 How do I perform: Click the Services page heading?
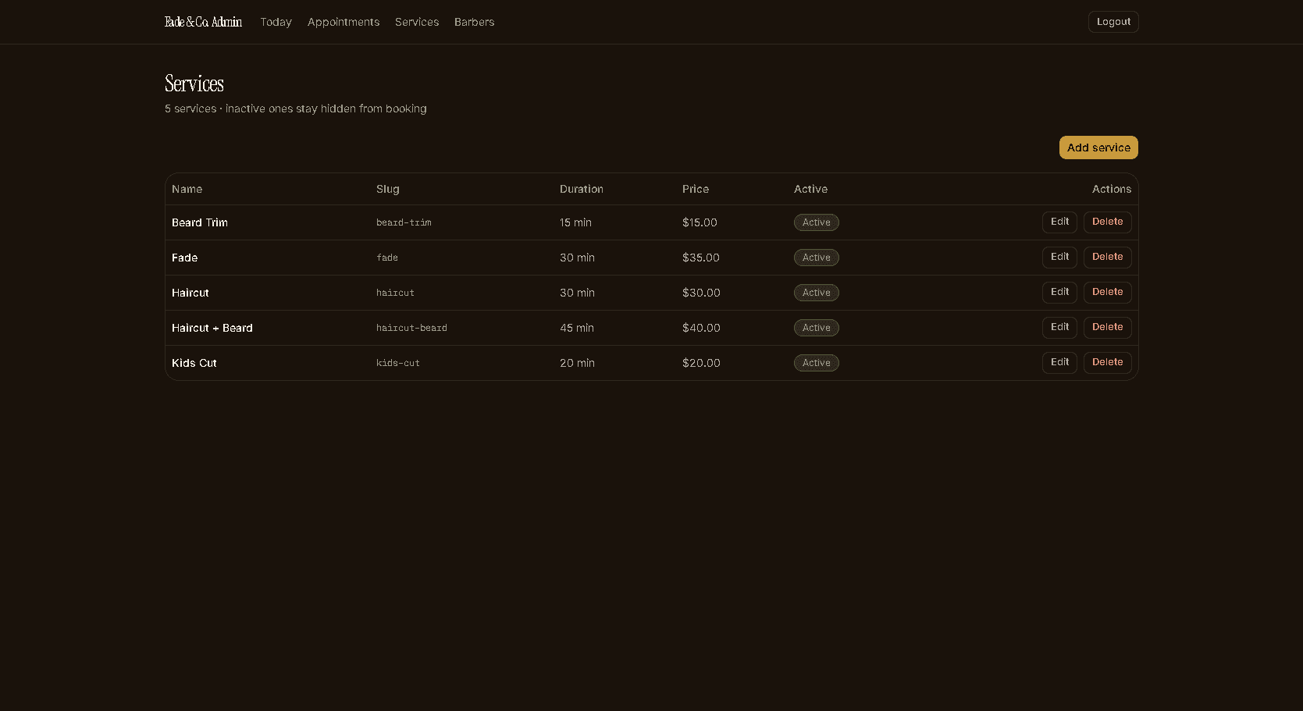[194, 84]
